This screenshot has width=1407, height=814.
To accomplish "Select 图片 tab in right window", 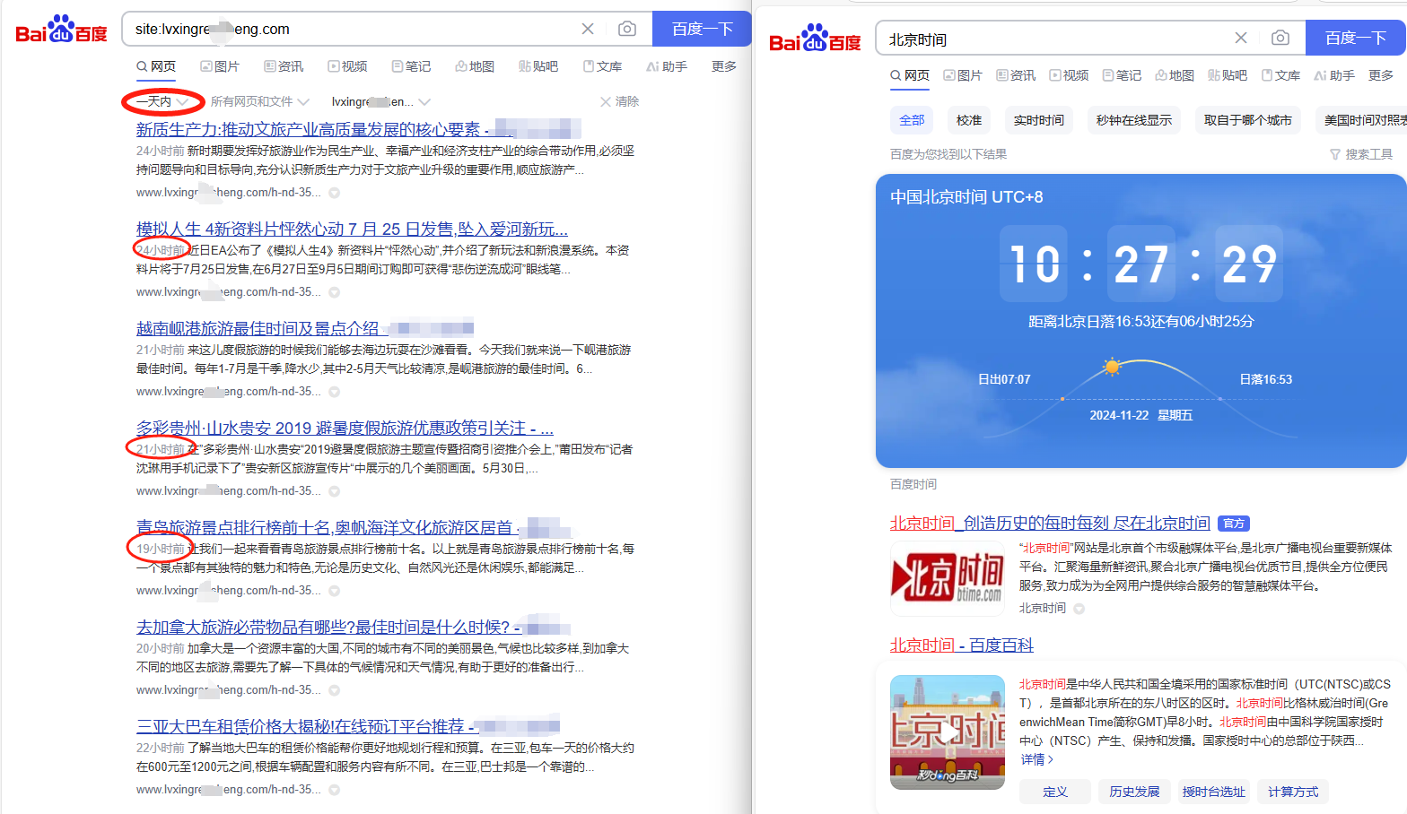I will tap(963, 75).
